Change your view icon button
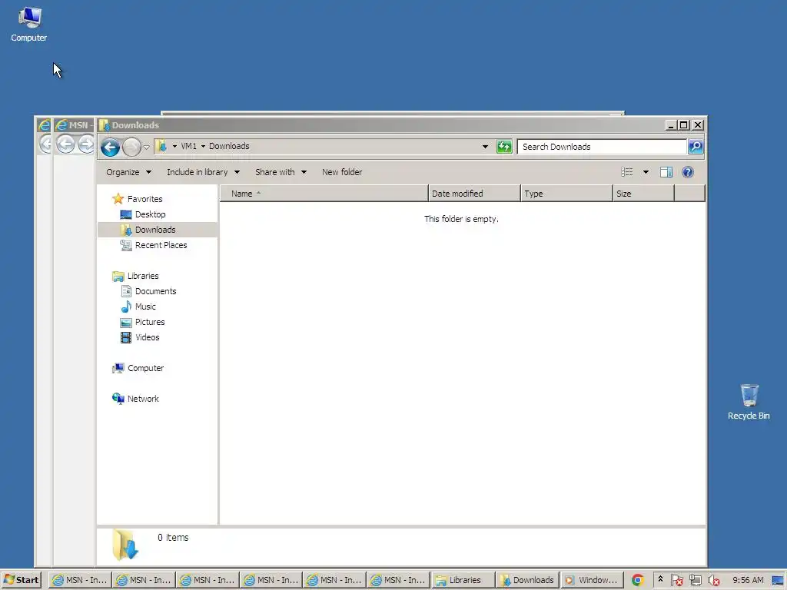The height and width of the screenshot is (590, 787). coord(627,172)
